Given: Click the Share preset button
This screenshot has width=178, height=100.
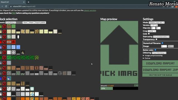Looking at the screenshot, I should [31, 22].
